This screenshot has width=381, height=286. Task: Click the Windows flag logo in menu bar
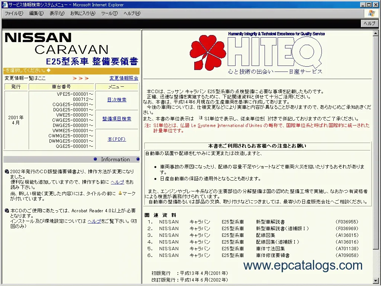coord(371,13)
